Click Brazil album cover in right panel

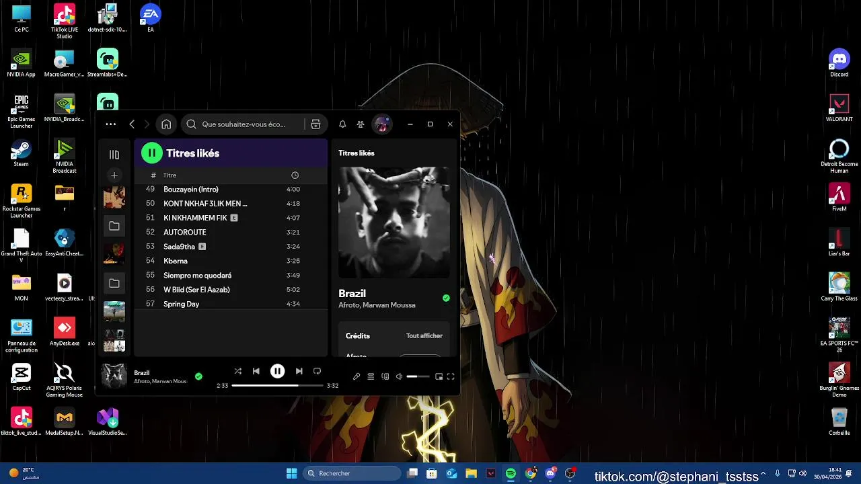(394, 223)
